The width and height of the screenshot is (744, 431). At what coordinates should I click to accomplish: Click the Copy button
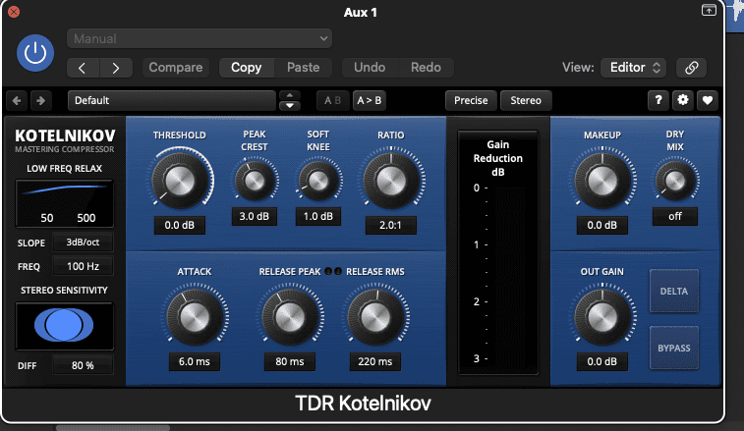pos(247,68)
